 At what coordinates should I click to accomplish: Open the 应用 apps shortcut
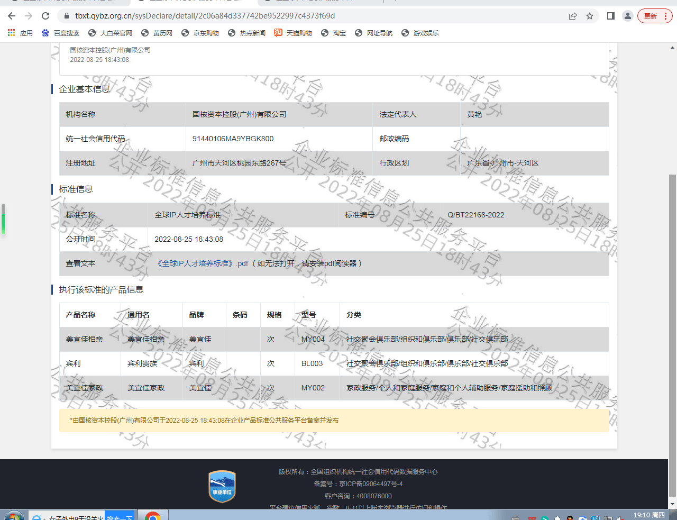point(20,33)
